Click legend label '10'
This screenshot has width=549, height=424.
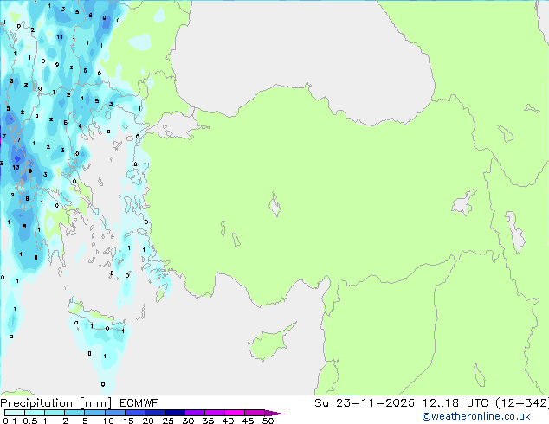click(x=108, y=421)
